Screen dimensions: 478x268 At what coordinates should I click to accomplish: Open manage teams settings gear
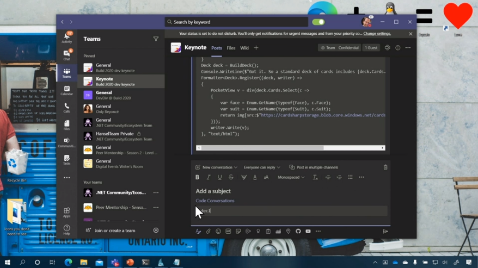(156, 230)
